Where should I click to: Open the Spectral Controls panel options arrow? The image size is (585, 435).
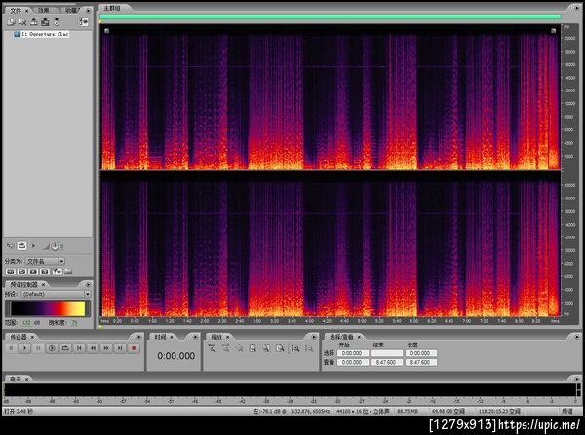coord(88,284)
